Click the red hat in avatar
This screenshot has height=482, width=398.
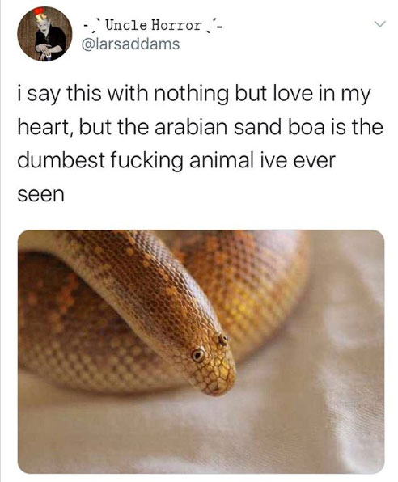(39, 13)
